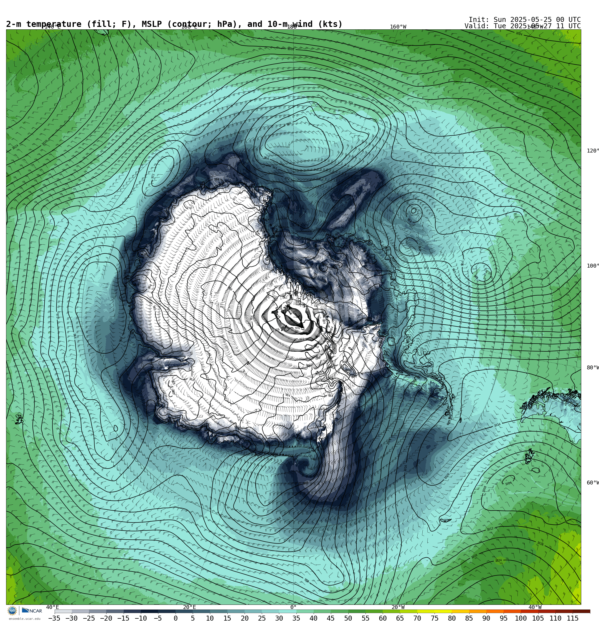
Task: Click the 40°E longitude label at bottom
Action: coord(52,607)
